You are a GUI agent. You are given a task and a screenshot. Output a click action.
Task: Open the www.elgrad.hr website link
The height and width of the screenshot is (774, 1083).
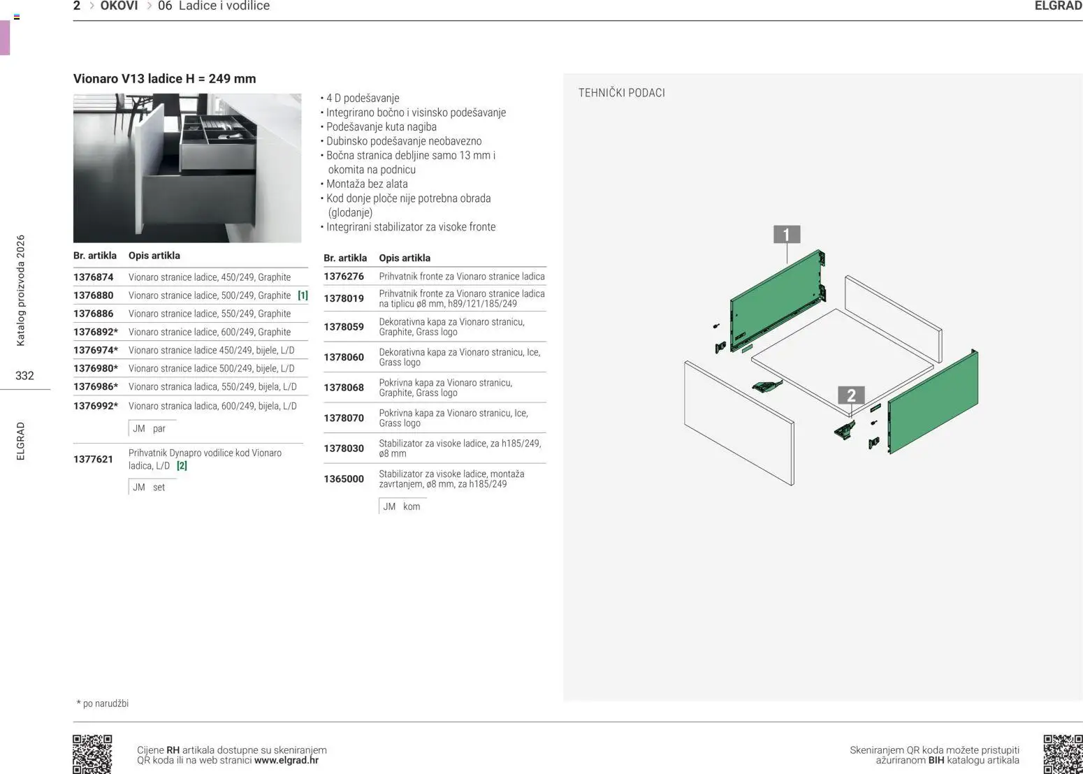click(286, 760)
